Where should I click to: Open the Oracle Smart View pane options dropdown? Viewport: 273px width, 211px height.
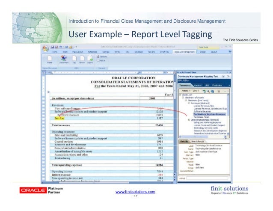pos(227,72)
